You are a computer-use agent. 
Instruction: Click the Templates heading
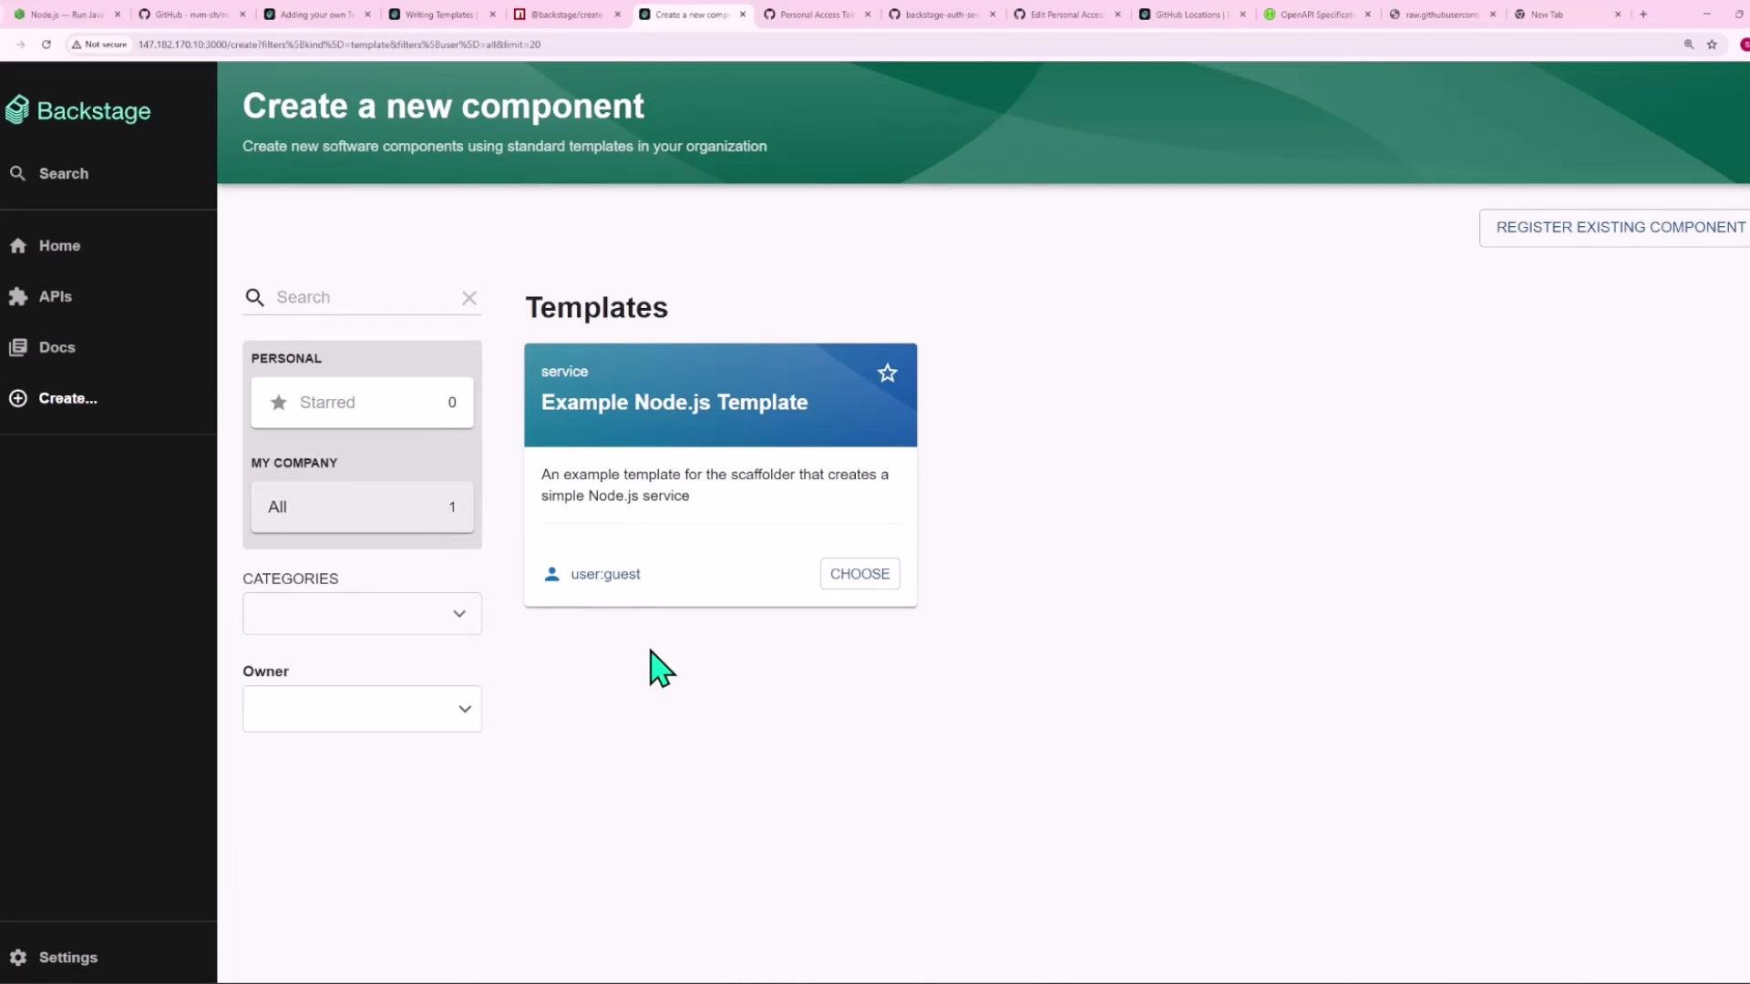596,307
